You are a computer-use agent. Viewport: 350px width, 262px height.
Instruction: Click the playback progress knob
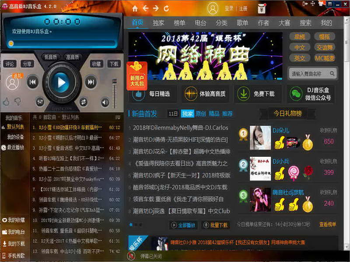click(x=10, y=43)
